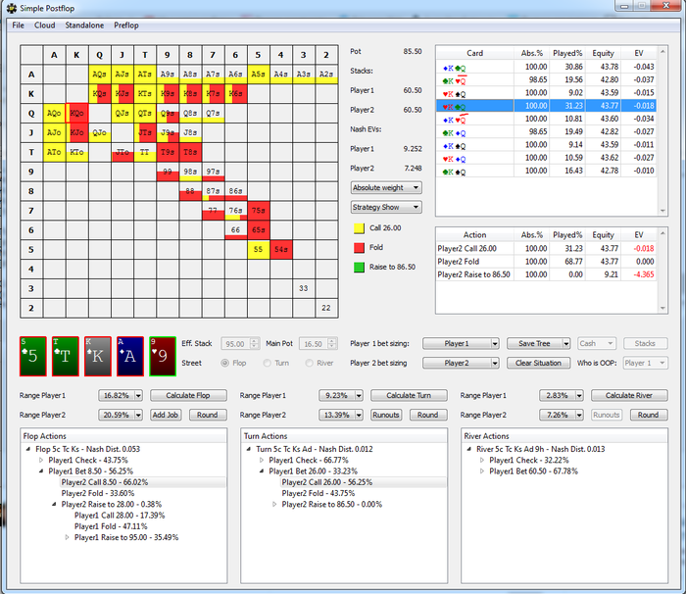Click the flop Round button
Viewport: 686px width, 594px height.
[x=208, y=415]
